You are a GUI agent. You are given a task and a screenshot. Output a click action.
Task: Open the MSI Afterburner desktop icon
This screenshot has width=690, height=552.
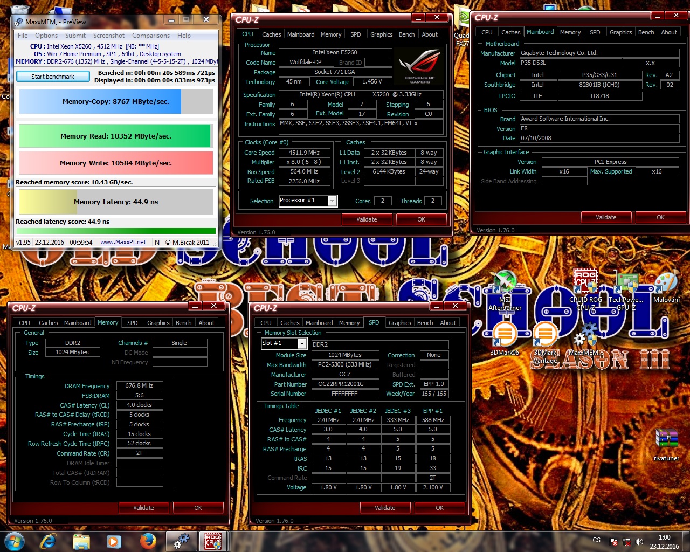505,290
